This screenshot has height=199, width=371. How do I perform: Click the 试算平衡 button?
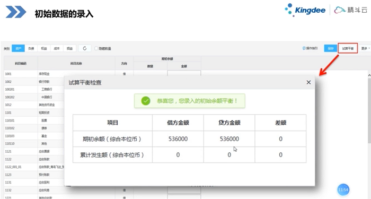click(x=348, y=48)
